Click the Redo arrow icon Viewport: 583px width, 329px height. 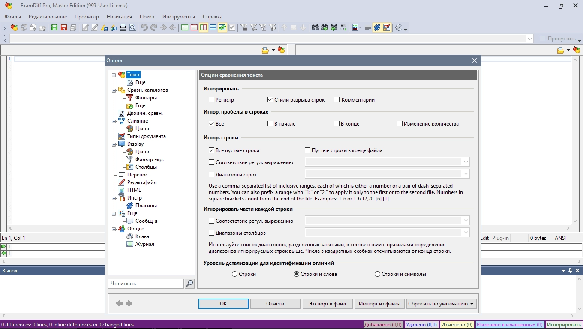click(x=154, y=27)
